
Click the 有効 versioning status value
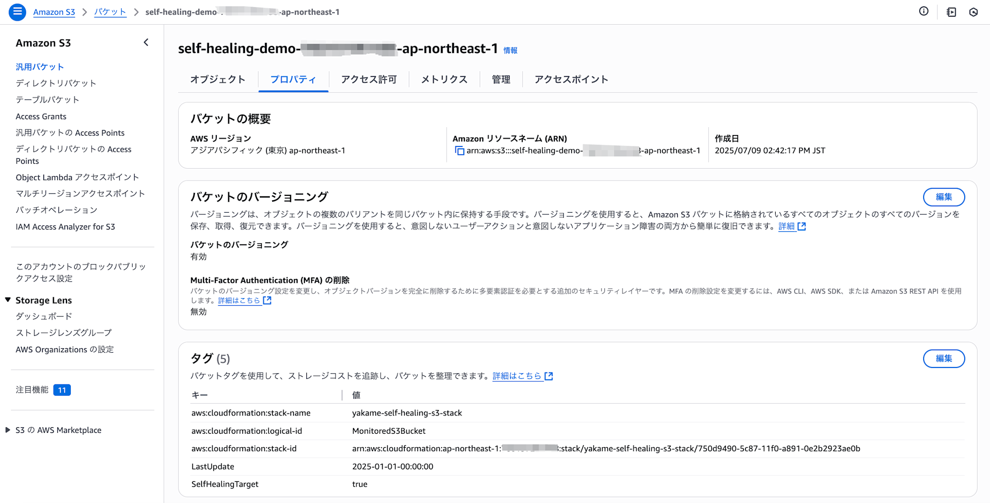[x=198, y=257]
